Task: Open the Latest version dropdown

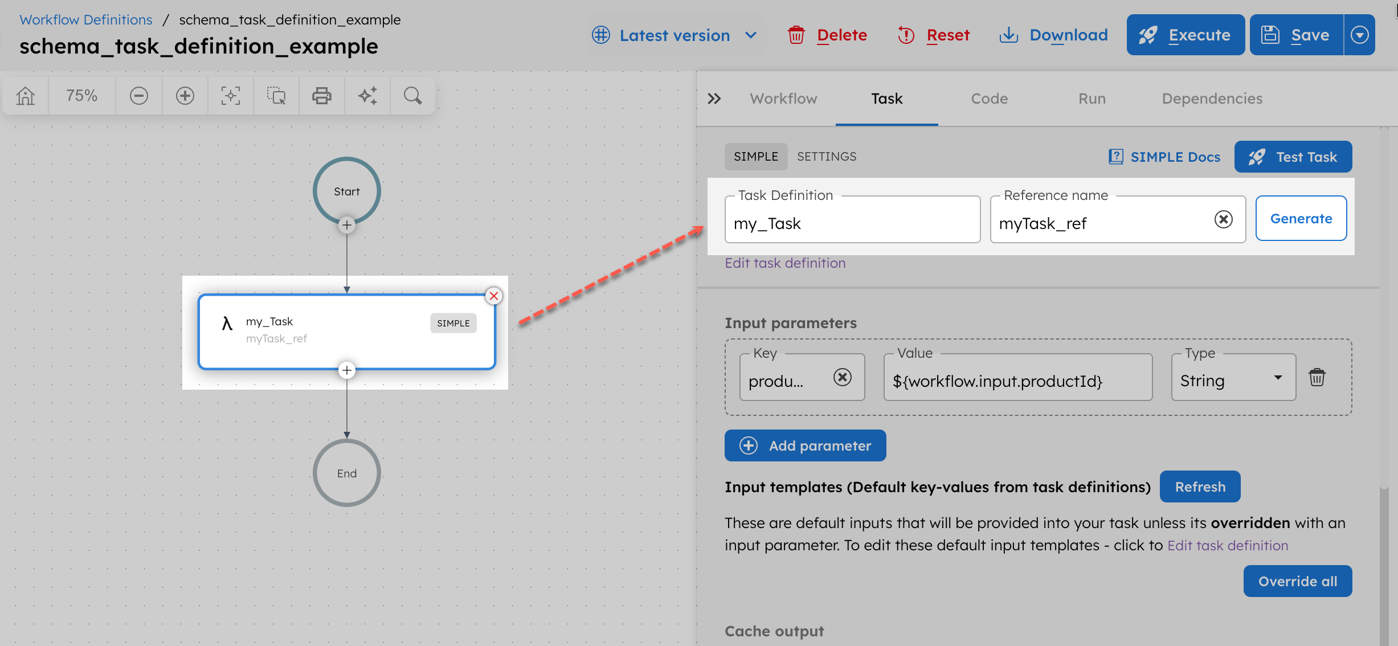Action: [675, 35]
